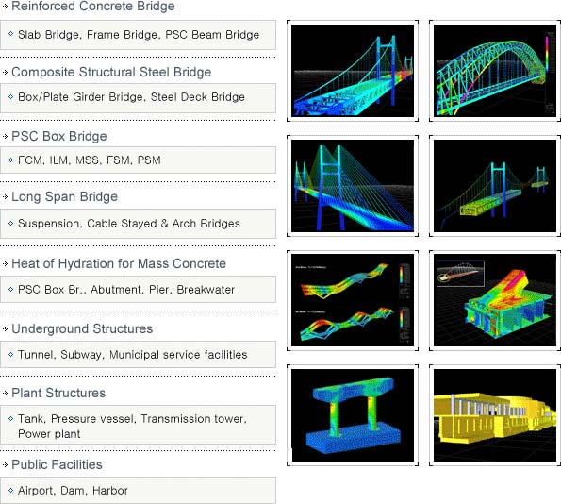
Task: View the cable-stayed bridge analysis image
Action: pos(353,186)
